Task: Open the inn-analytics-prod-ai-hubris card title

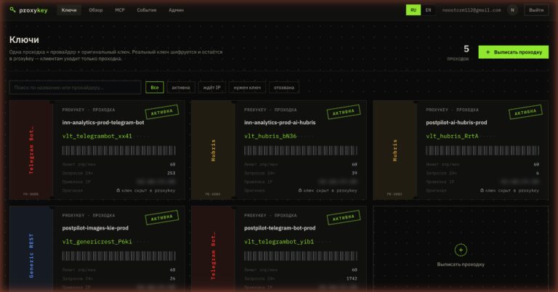Action: pyautogui.click(x=280, y=122)
